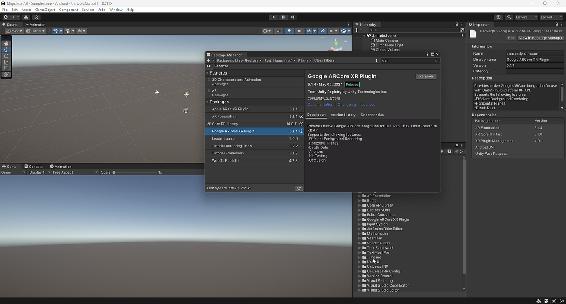Collapse the Features section in Package Manager
Viewport: 566px width, 304px height.
click(207, 73)
